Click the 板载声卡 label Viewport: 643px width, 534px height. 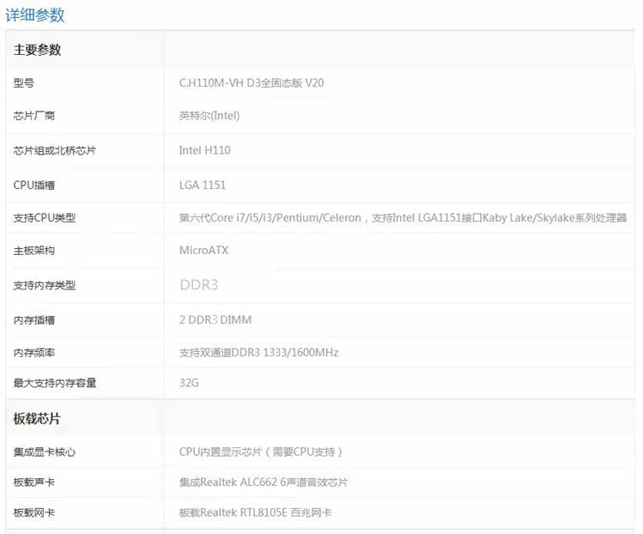point(34,482)
